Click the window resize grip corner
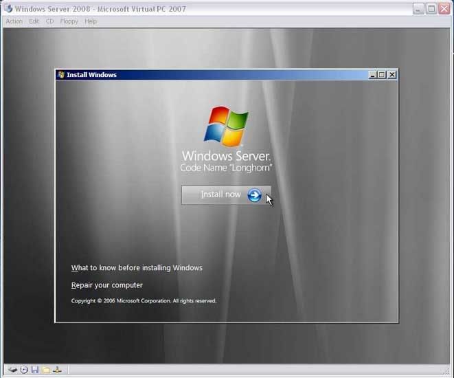 (446, 371)
